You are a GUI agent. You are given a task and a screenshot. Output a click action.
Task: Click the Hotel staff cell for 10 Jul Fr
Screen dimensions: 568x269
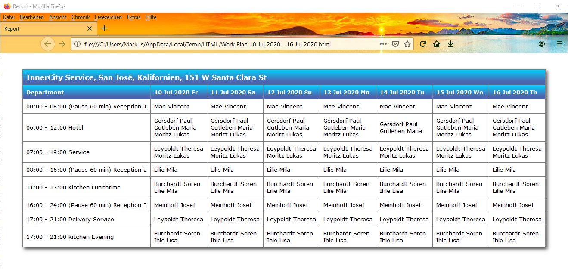point(179,127)
